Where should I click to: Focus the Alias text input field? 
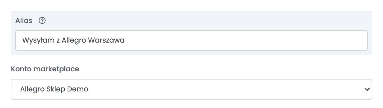(x=191, y=40)
